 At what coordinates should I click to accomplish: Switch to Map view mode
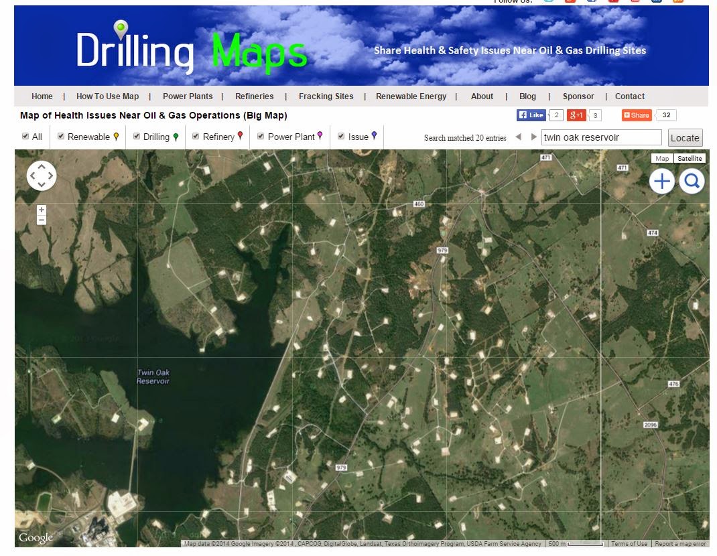click(661, 158)
